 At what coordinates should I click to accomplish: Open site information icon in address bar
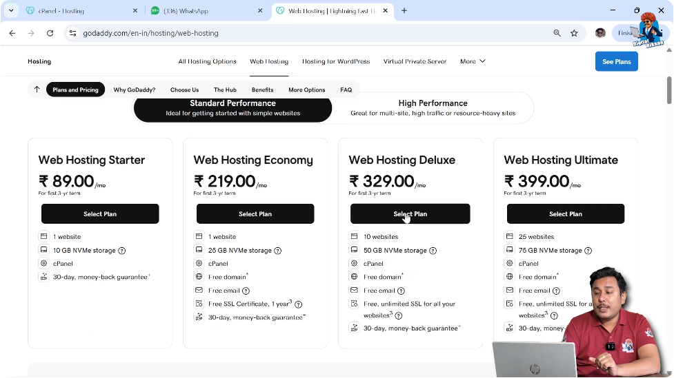pos(72,33)
